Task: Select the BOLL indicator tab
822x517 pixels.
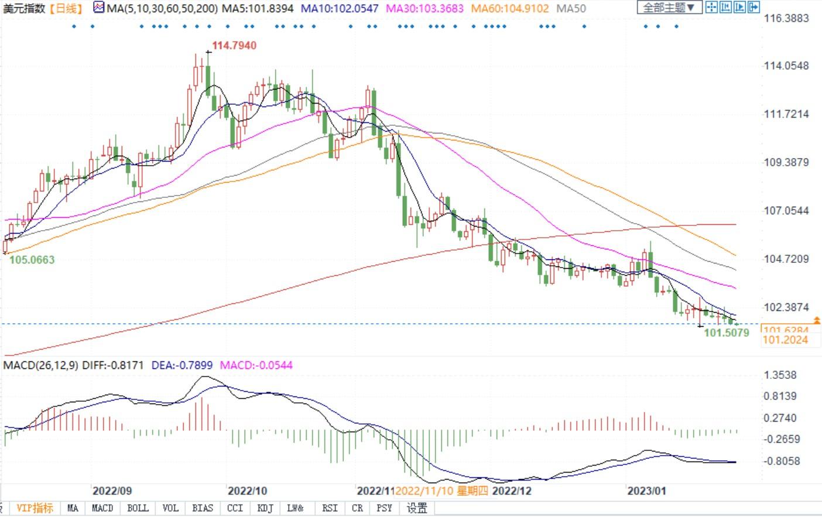Action: (138, 508)
